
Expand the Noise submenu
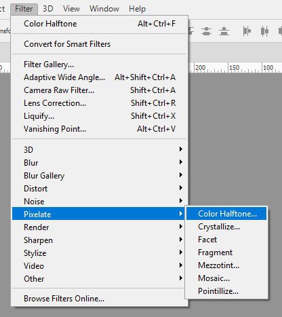100,202
